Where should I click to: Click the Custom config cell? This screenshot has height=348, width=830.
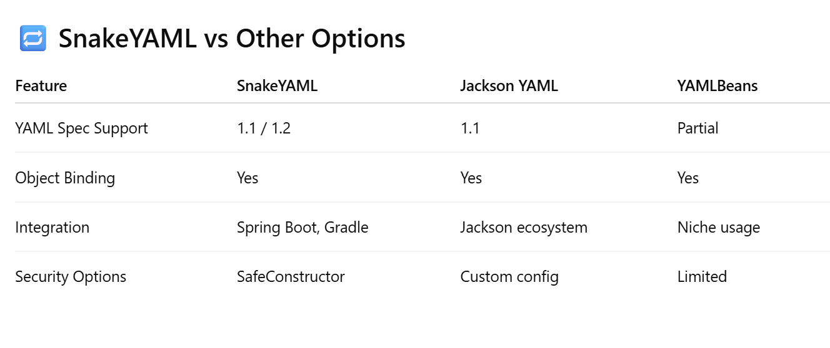point(509,277)
